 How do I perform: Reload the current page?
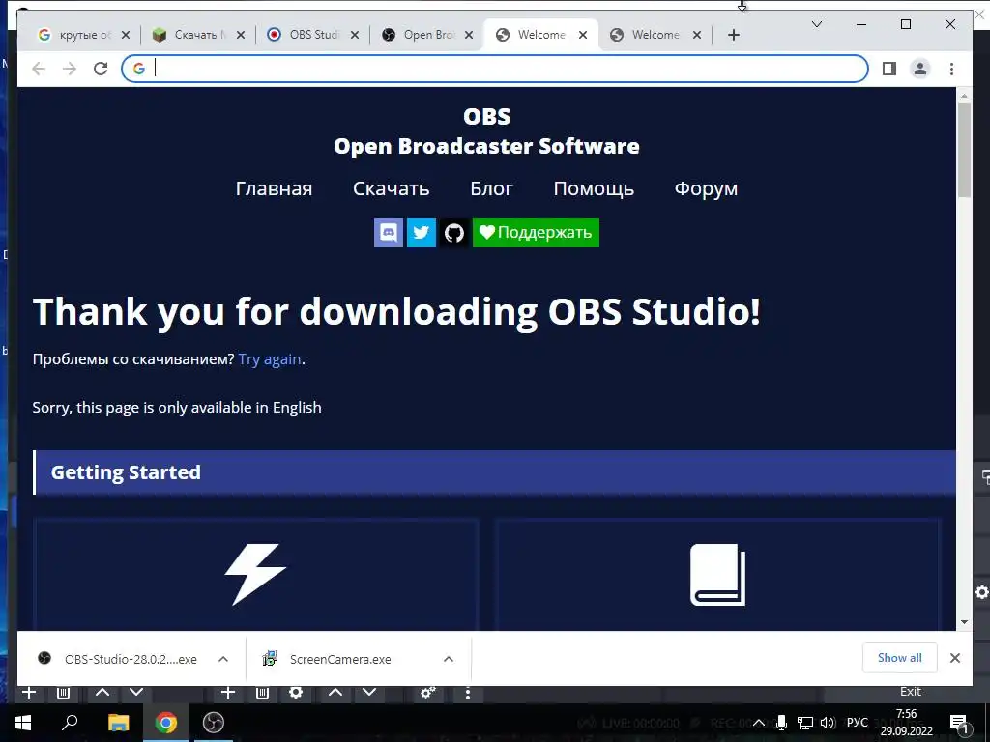coord(101,69)
